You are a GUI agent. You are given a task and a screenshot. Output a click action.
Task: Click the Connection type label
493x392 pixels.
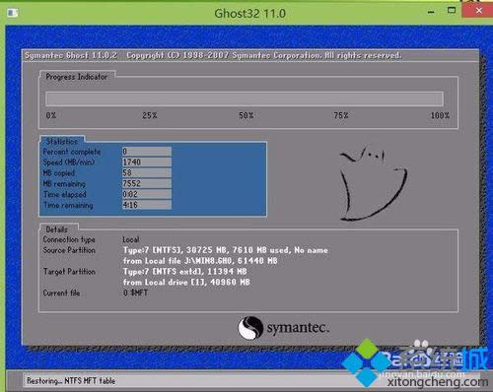[69, 239]
